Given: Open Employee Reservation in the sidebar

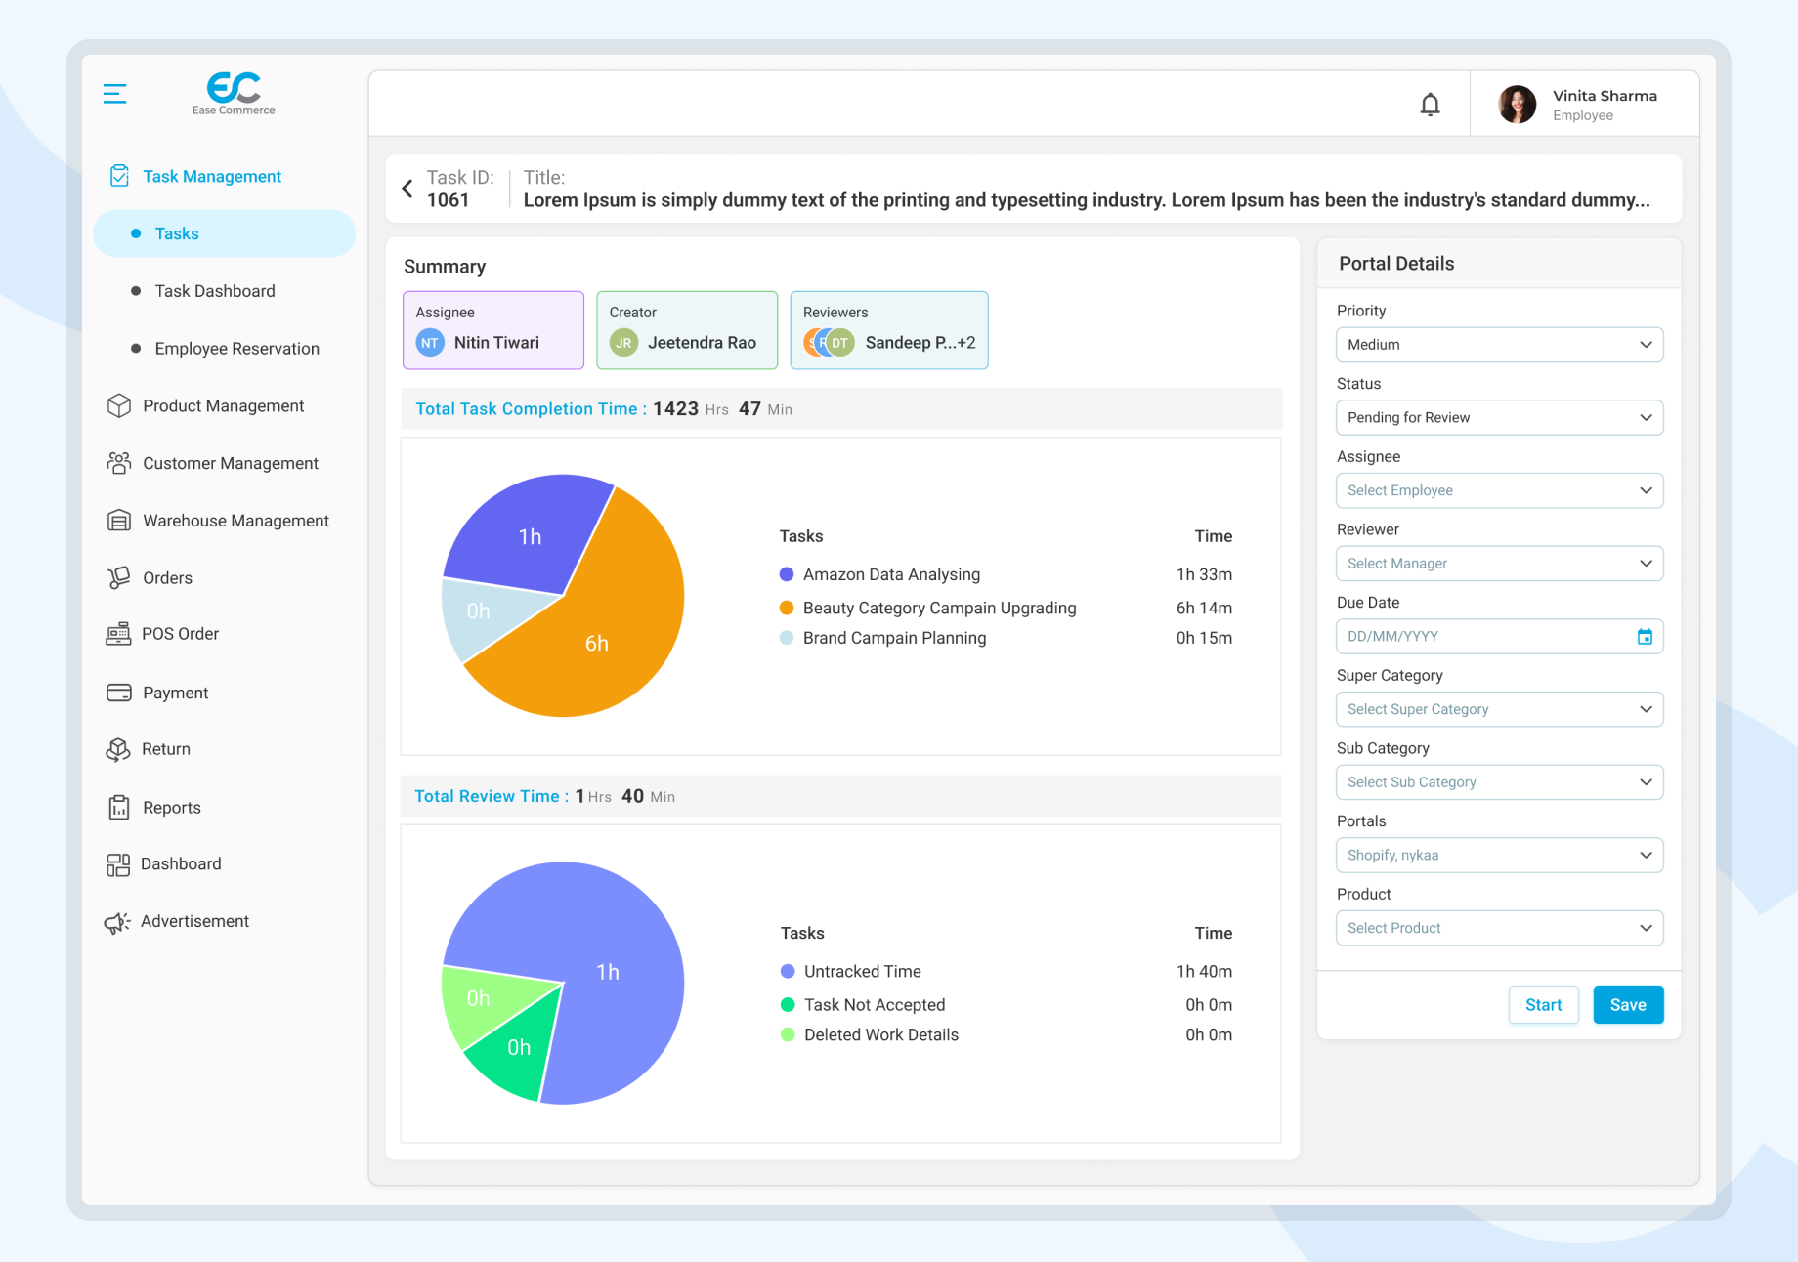Looking at the screenshot, I should tap(236, 349).
